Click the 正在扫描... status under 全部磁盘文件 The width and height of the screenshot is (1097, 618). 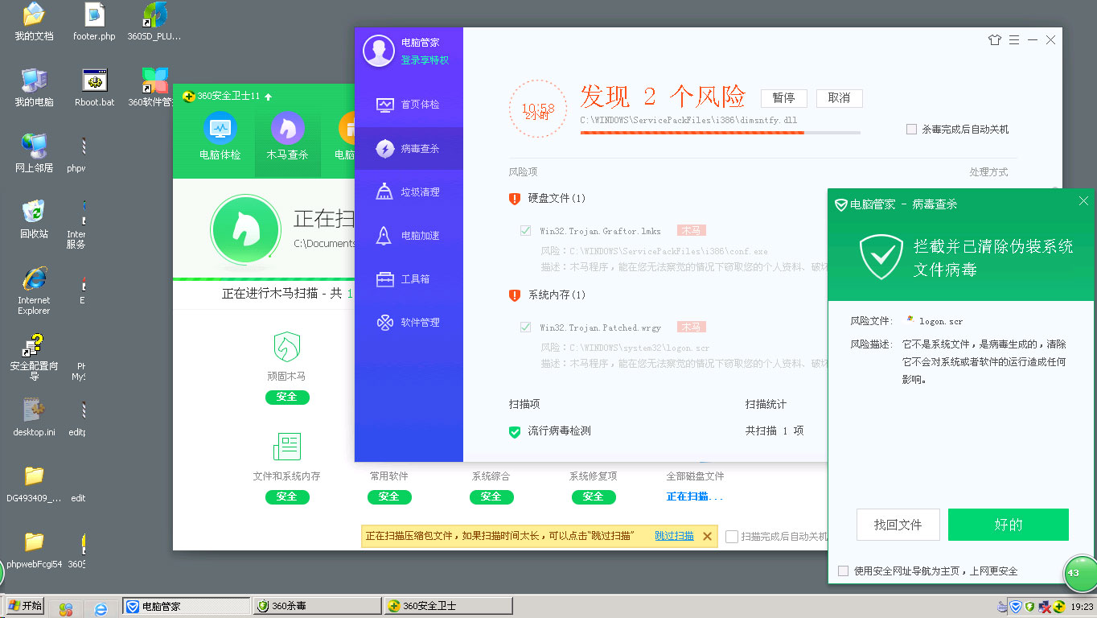[x=695, y=496]
